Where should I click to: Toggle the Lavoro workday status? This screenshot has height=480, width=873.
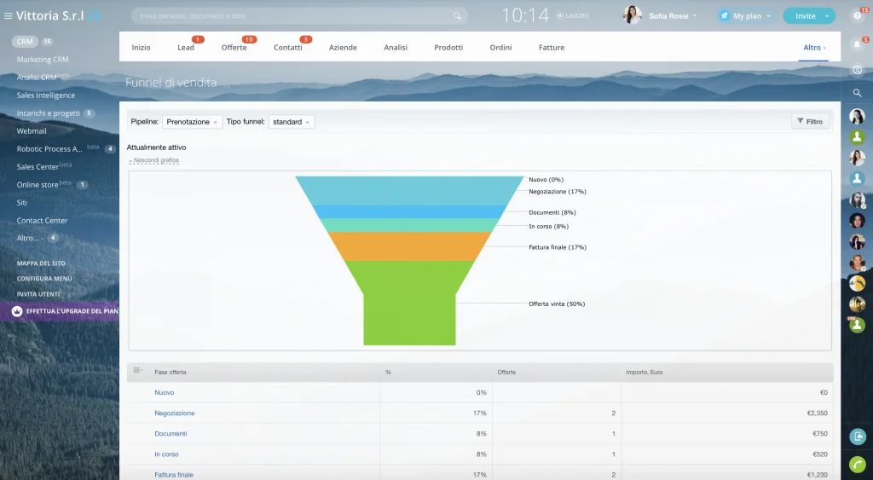572,16
